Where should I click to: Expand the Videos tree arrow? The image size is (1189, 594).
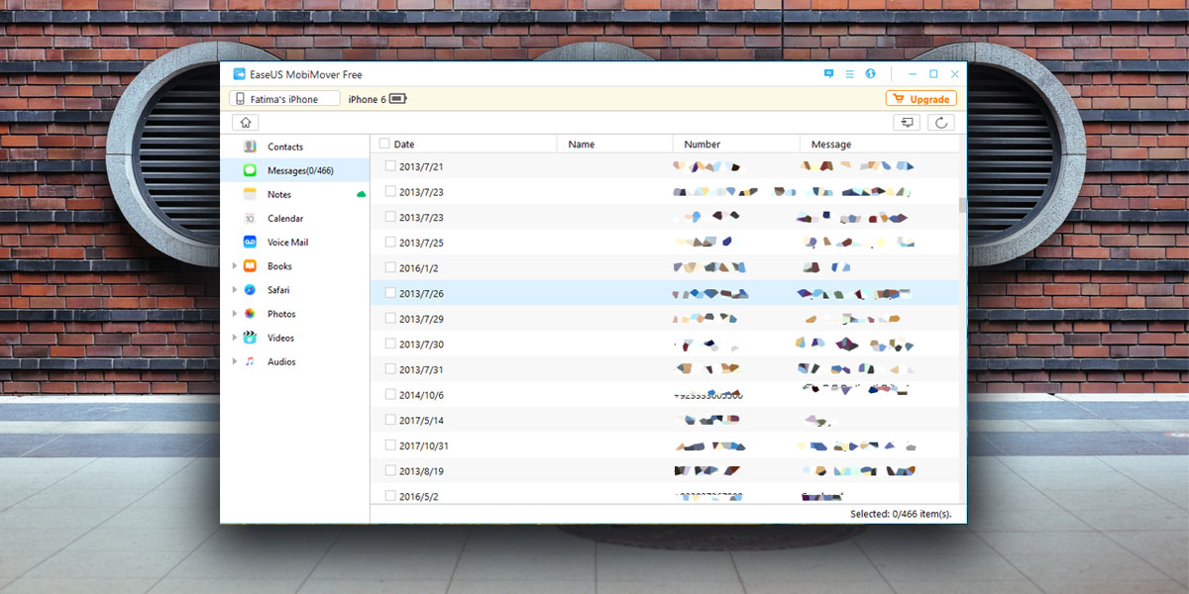click(235, 338)
